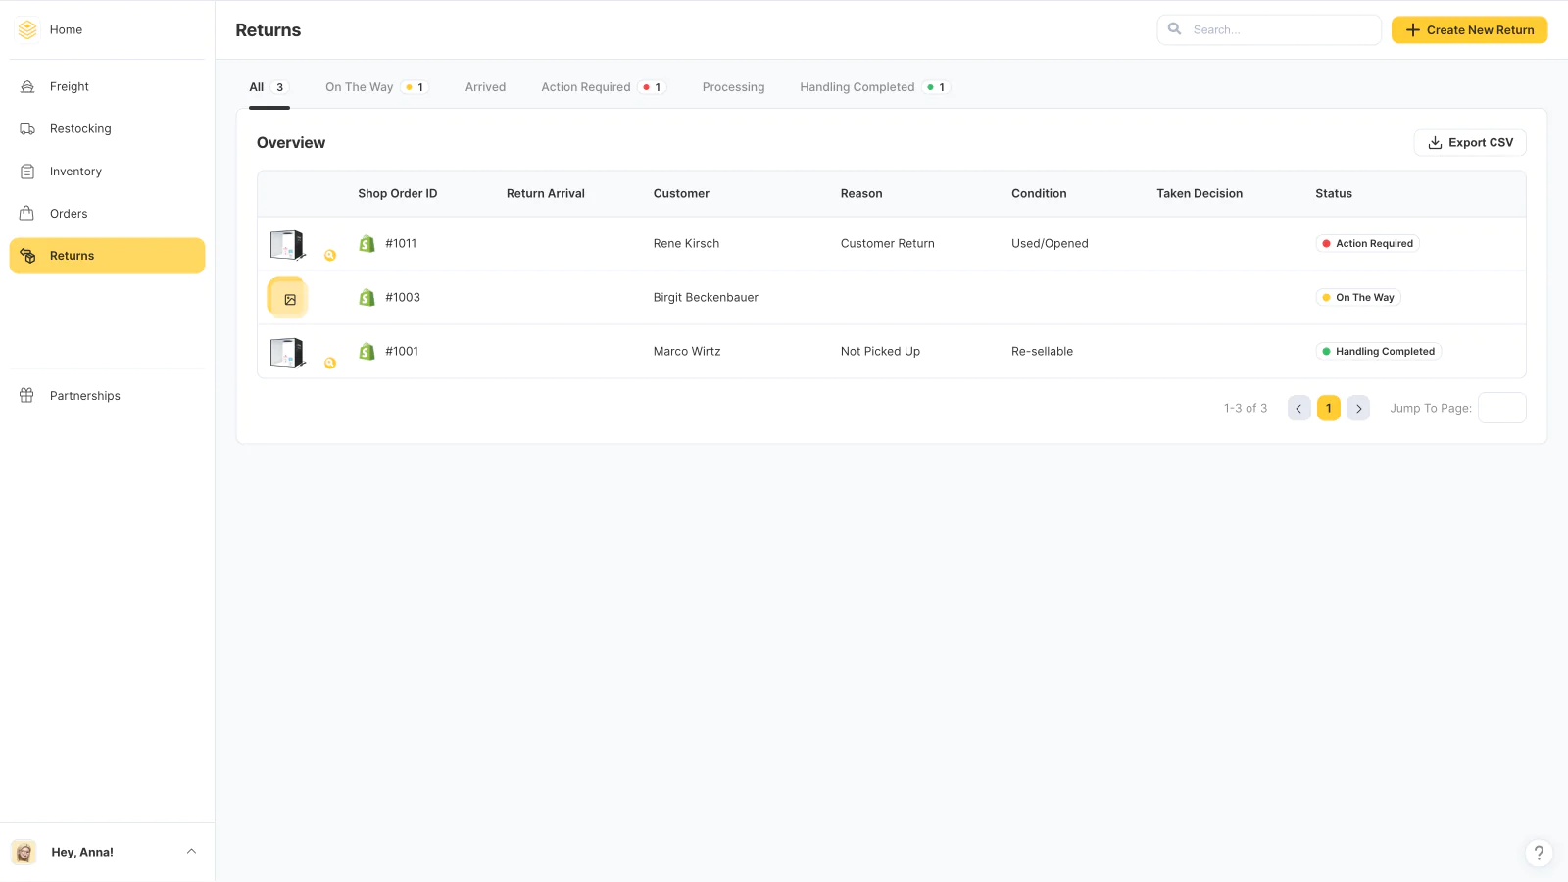1568x882 pixels.
Task: Export the returns list as CSV
Action: coord(1469,143)
